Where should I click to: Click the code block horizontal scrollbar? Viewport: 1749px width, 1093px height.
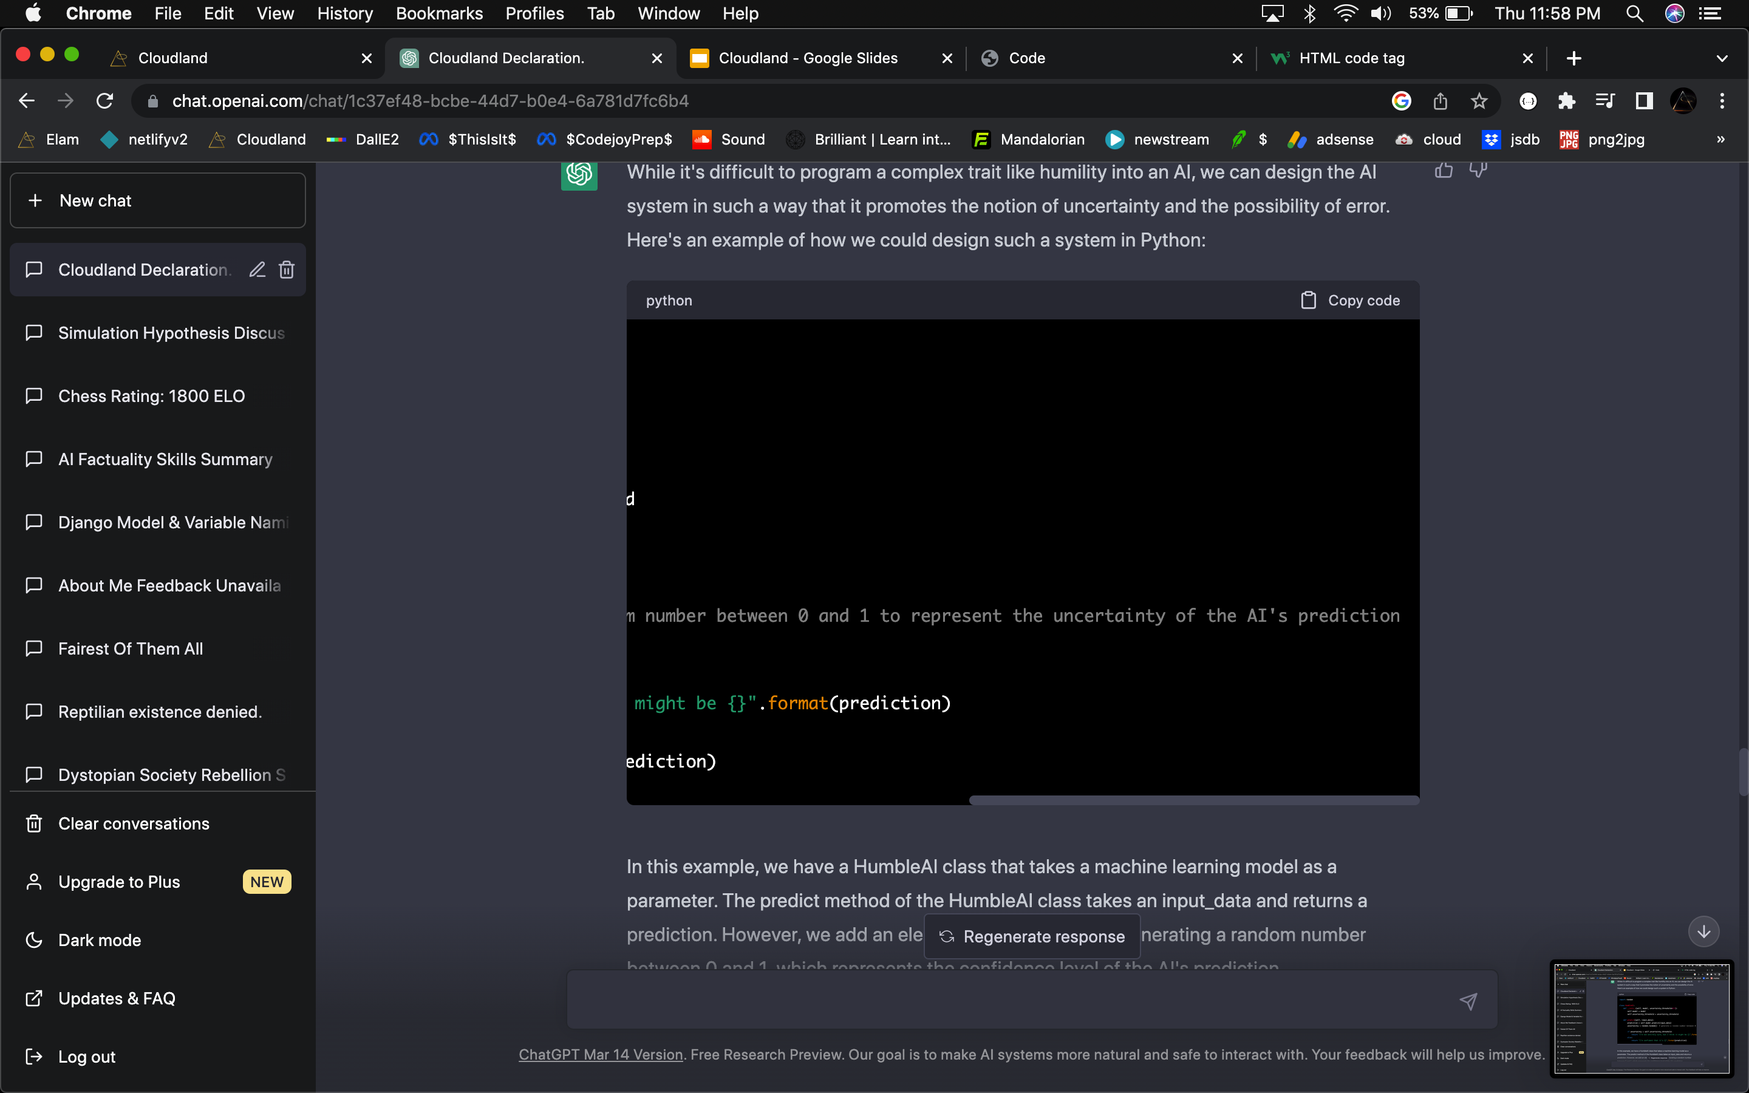tap(1194, 800)
